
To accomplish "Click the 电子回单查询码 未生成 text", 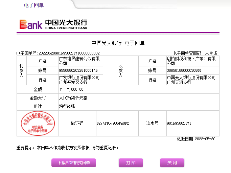I will 194,53.
